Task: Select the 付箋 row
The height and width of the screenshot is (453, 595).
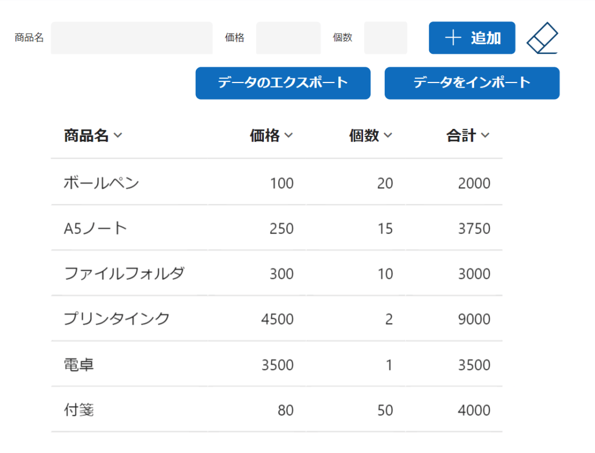Action: click(x=79, y=410)
